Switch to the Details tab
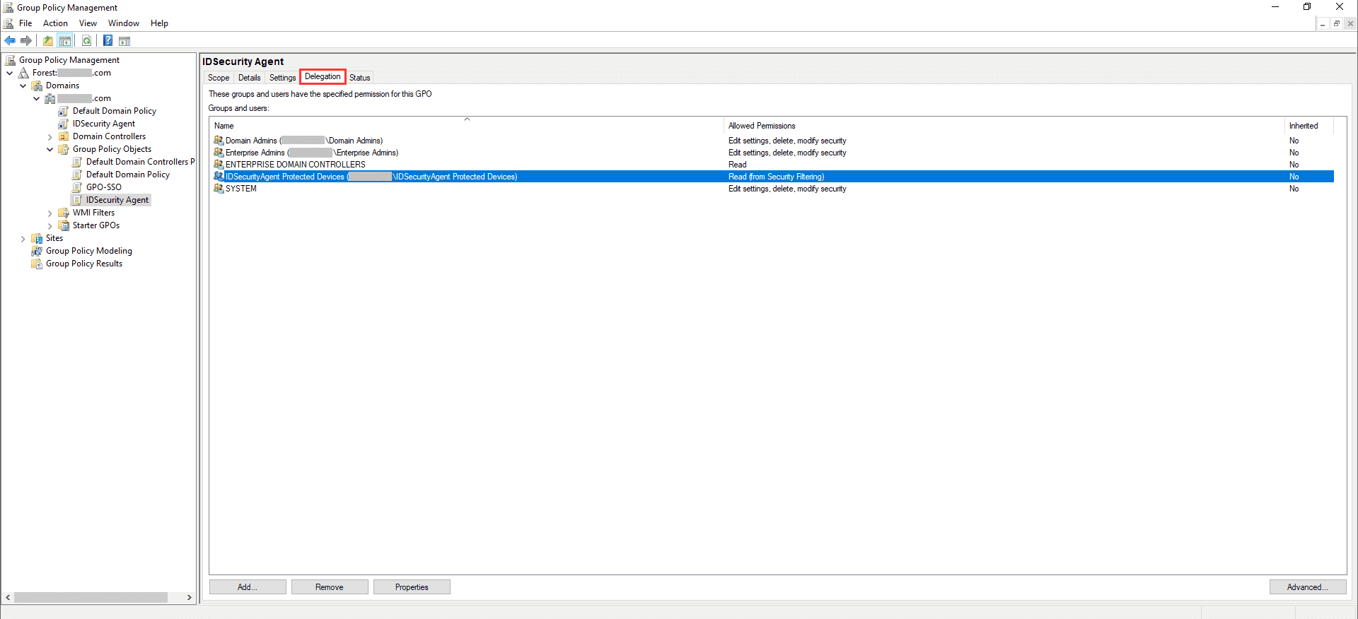1358x619 pixels. [x=249, y=78]
